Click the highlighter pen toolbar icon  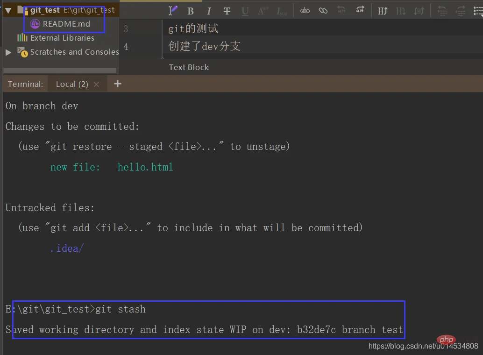click(x=173, y=10)
